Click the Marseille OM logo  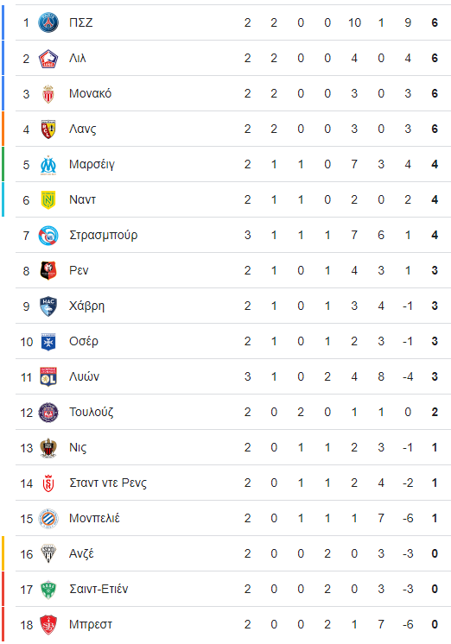[48, 165]
